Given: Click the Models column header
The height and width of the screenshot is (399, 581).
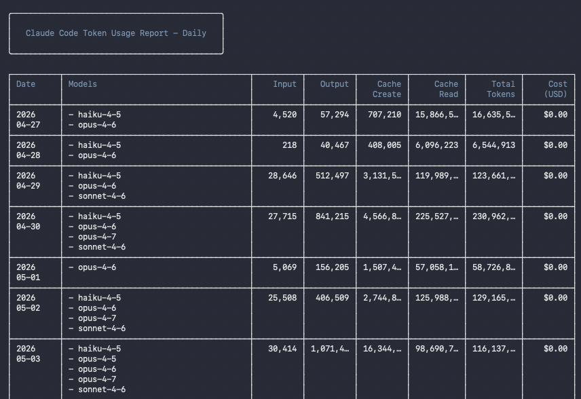Looking at the screenshot, I should (83, 84).
